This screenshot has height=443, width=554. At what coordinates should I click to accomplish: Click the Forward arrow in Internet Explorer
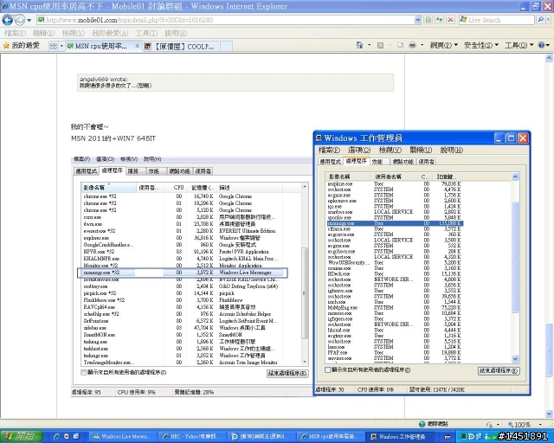[x=19, y=20]
